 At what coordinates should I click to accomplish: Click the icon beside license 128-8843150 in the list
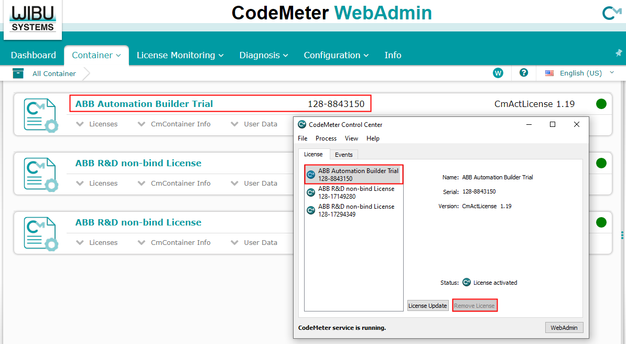(310, 175)
